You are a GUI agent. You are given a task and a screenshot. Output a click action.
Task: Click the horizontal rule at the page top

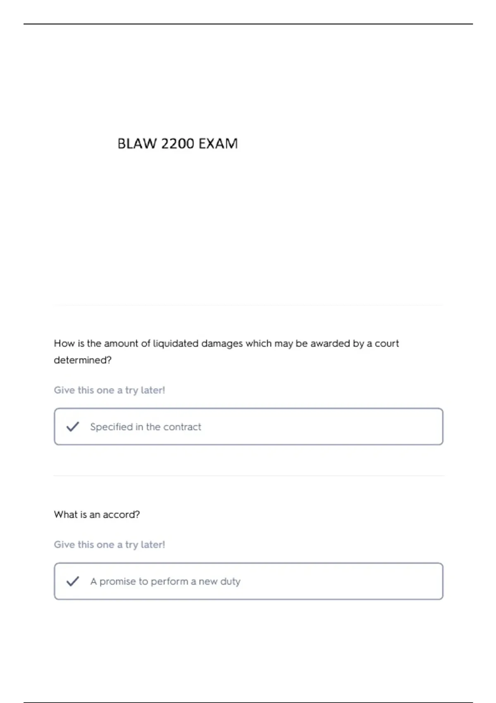[248, 24]
